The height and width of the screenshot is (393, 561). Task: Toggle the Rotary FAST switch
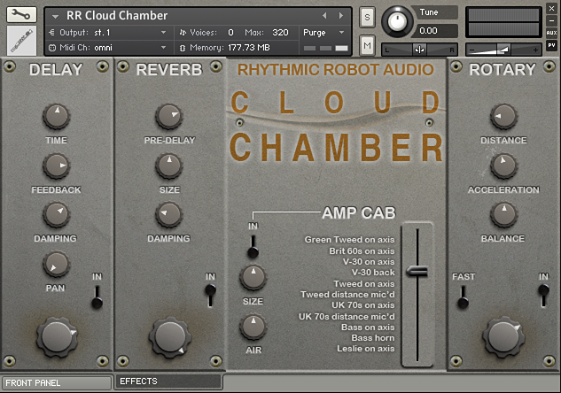click(463, 297)
